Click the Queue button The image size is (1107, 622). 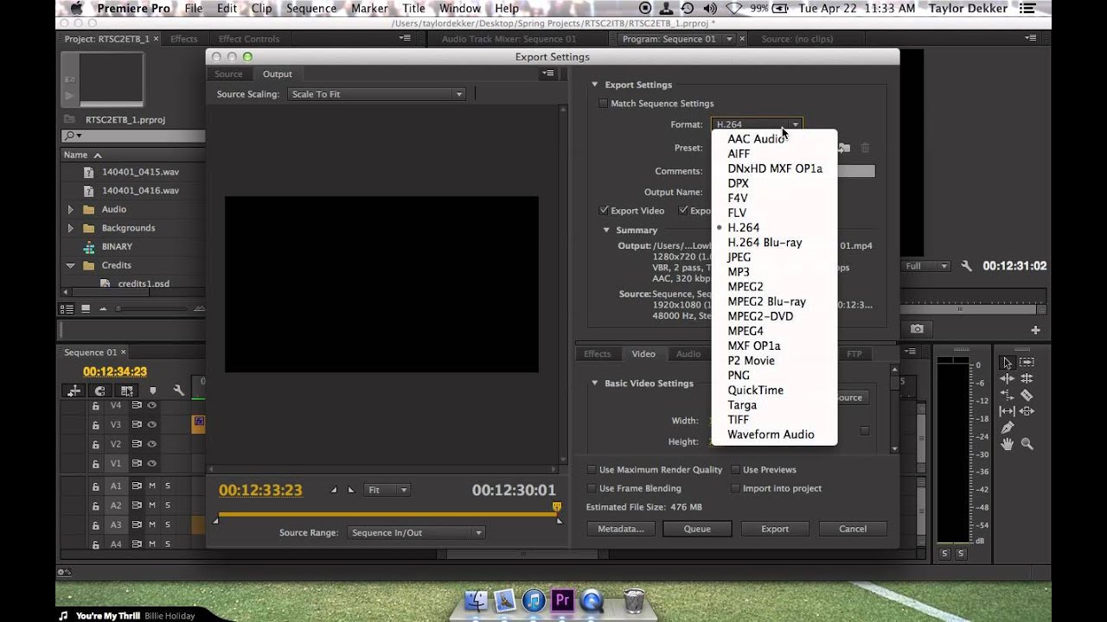point(697,529)
